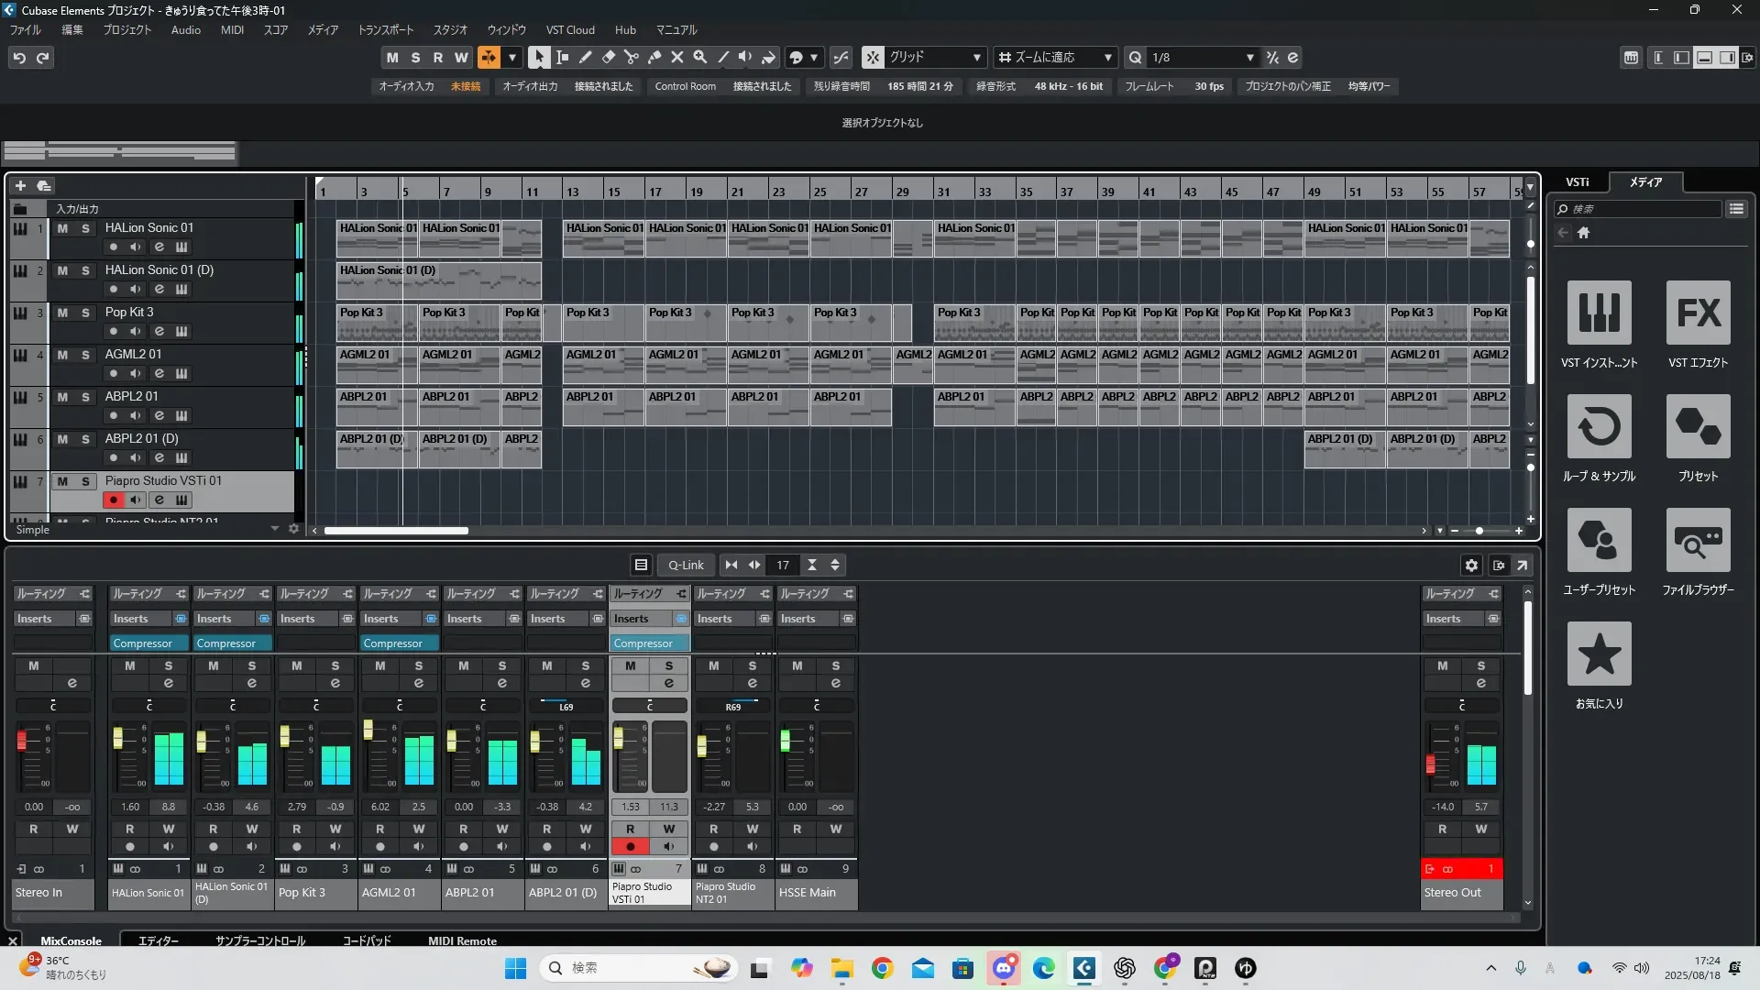Select the Erase tool in toolbar
1760x990 pixels.
608,57
